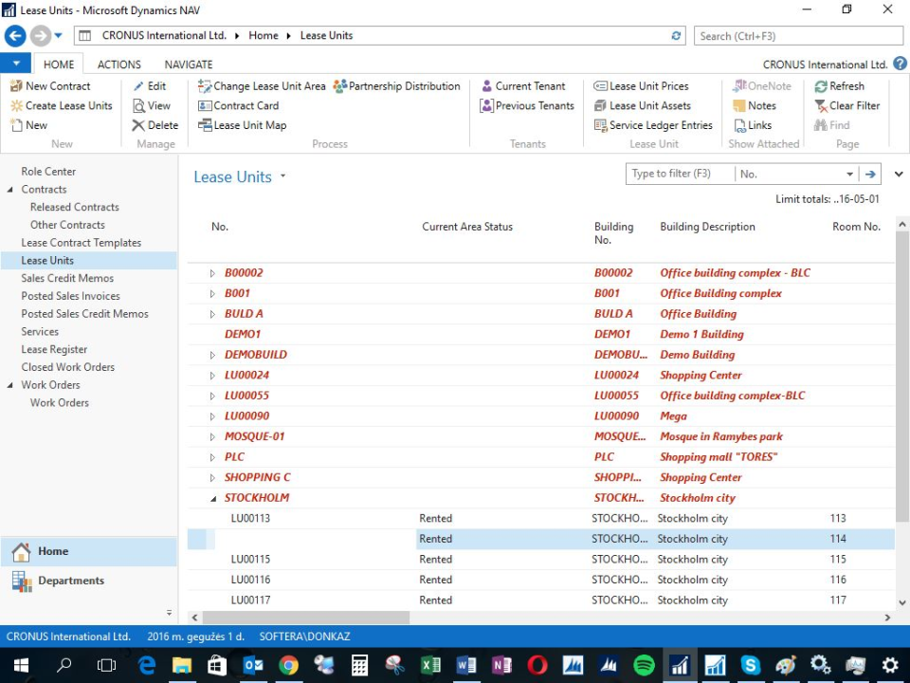Click the Delete action

click(155, 125)
